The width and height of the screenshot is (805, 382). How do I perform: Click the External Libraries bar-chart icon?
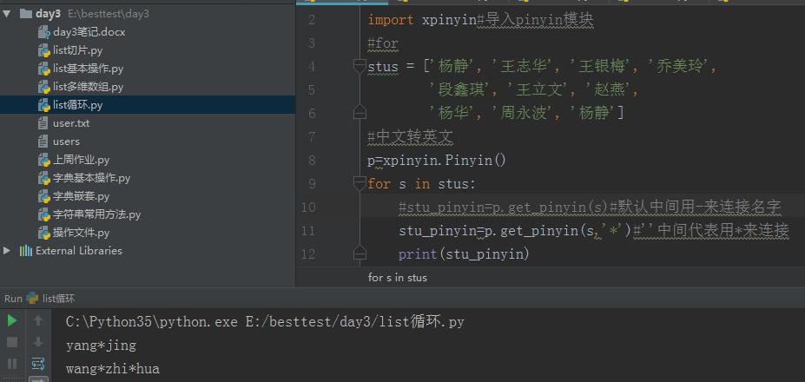[x=26, y=251]
